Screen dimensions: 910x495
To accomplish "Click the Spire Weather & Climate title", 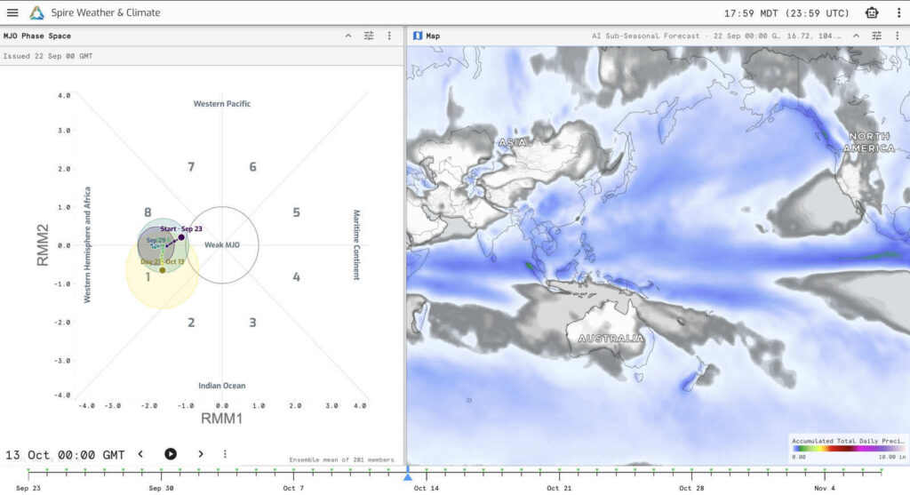I will click(x=106, y=12).
